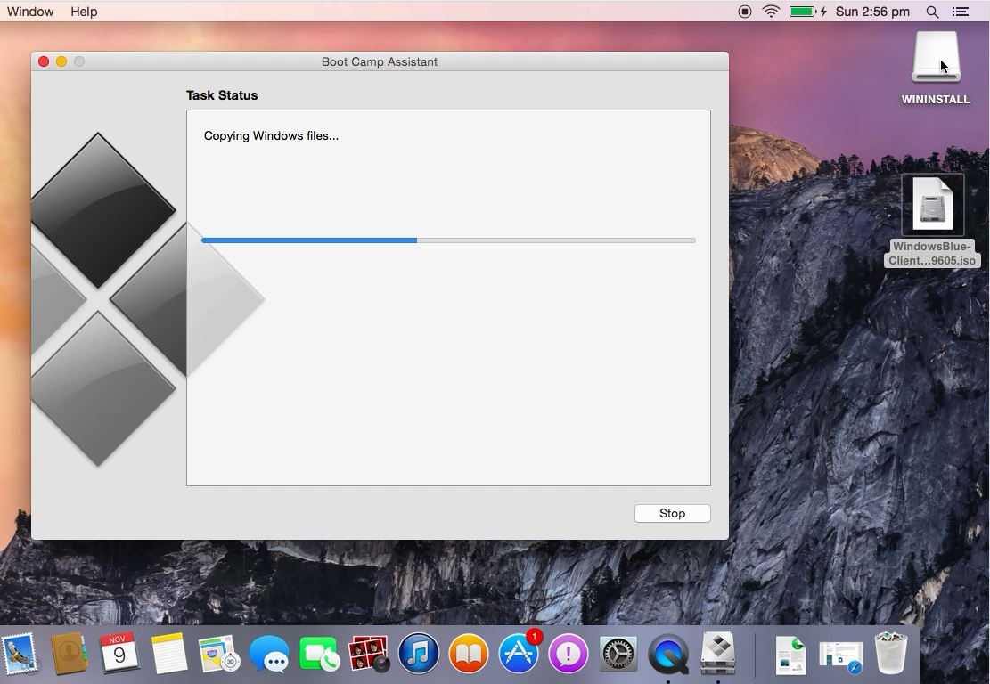
Task: Click the Task Status heading
Action: point(222,95)
